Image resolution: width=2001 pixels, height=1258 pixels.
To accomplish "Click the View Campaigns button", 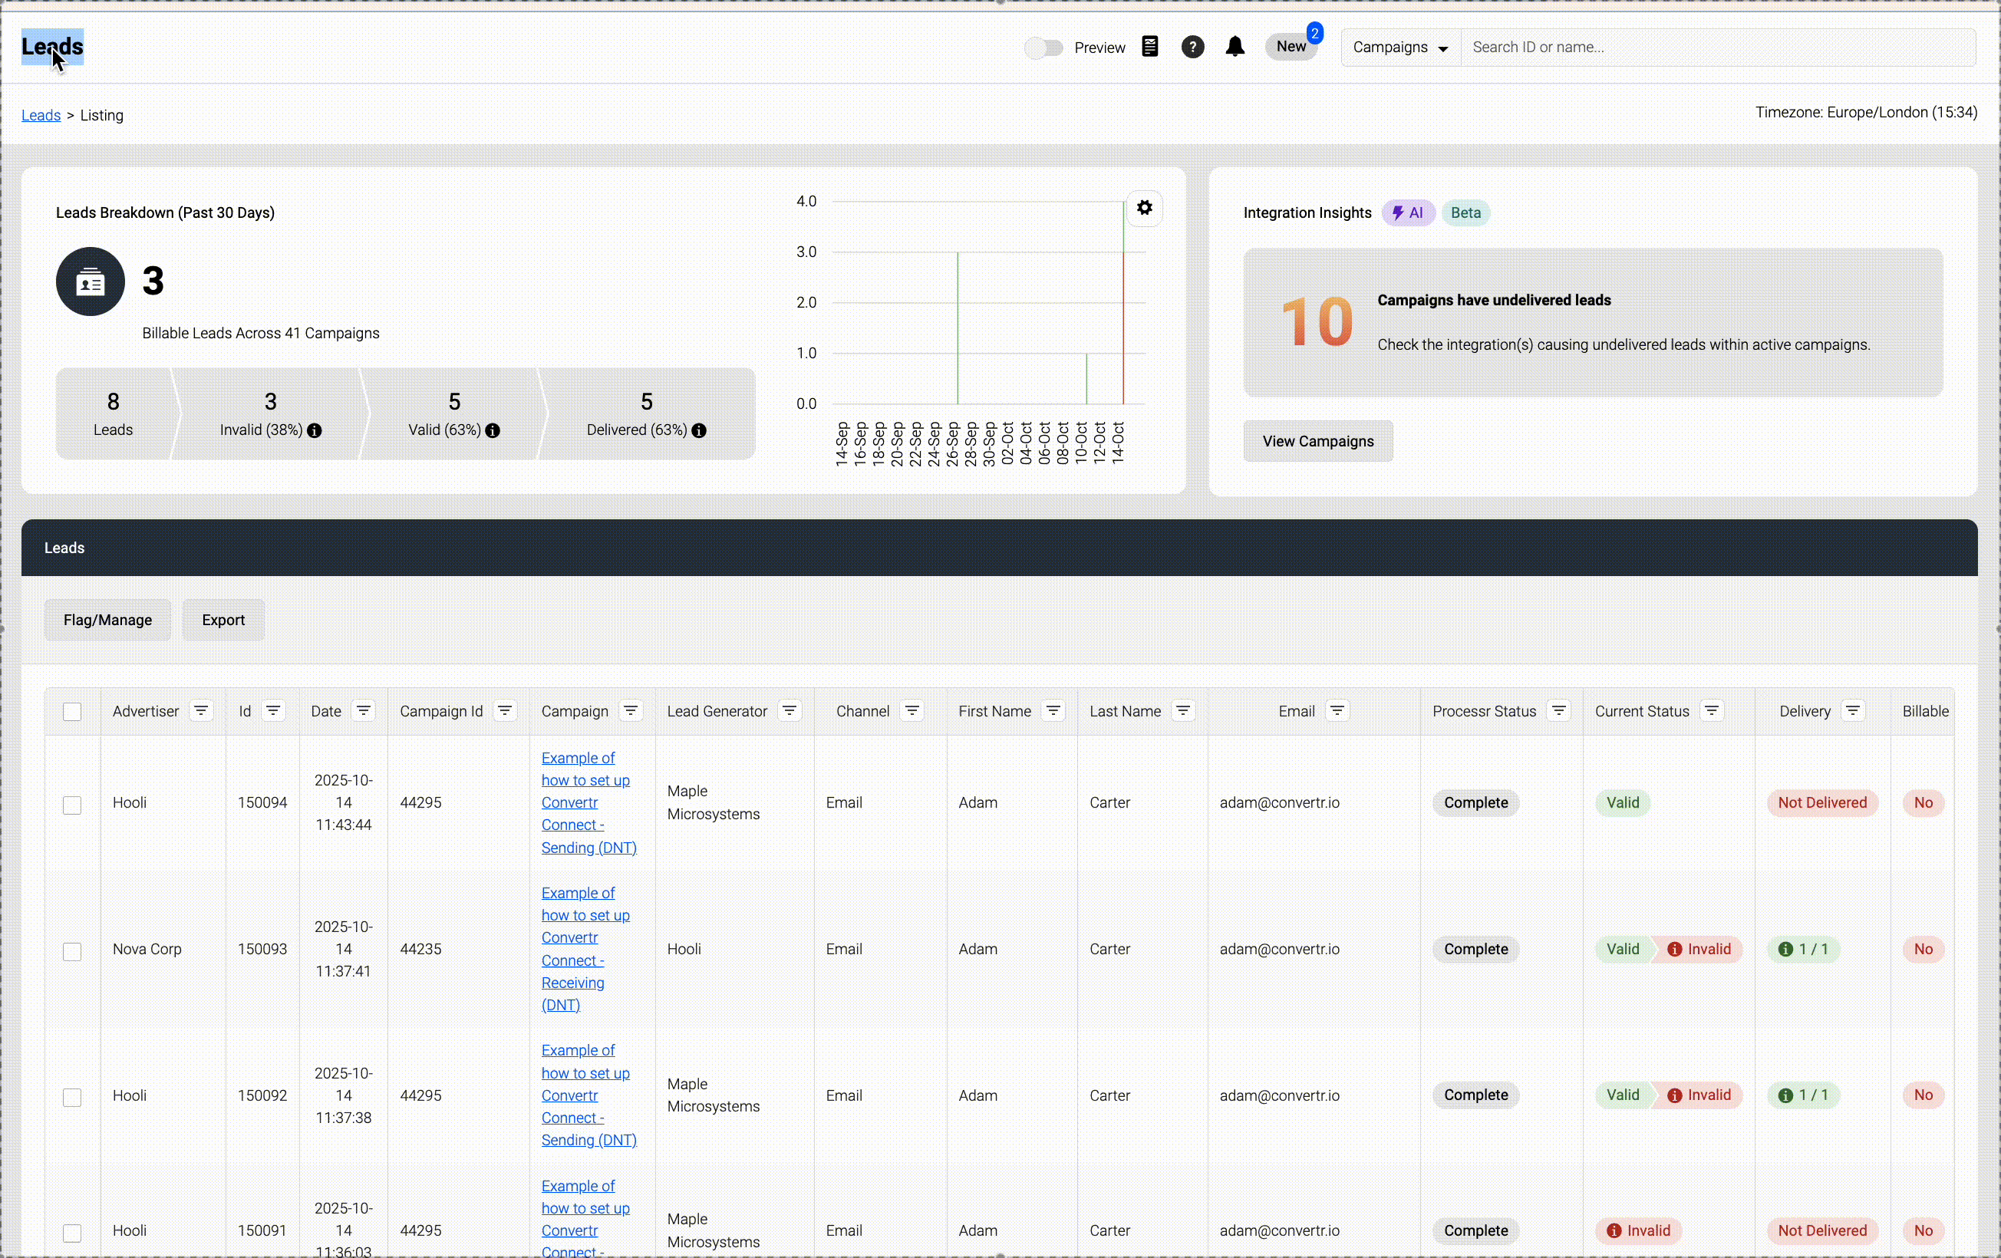I will pyautogui.click(x=1318, y=441).
